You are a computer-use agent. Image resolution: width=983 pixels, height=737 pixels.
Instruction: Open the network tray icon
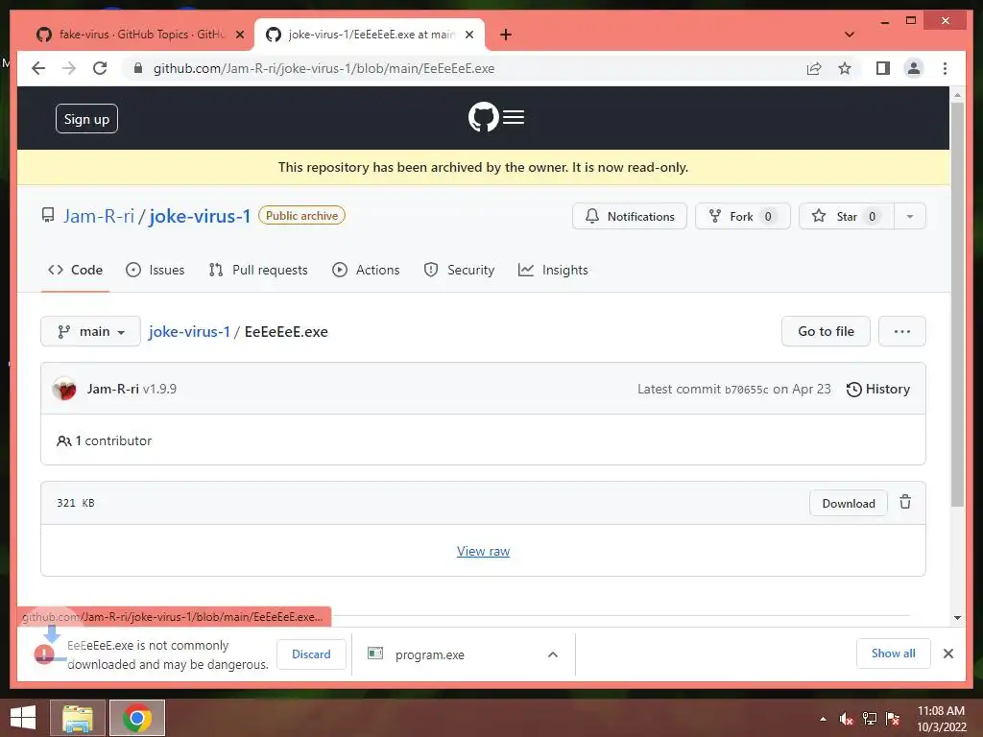870,719
